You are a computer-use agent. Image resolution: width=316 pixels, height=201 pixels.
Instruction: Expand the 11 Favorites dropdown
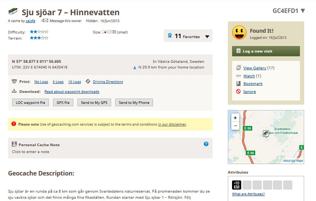click(207, 37)
